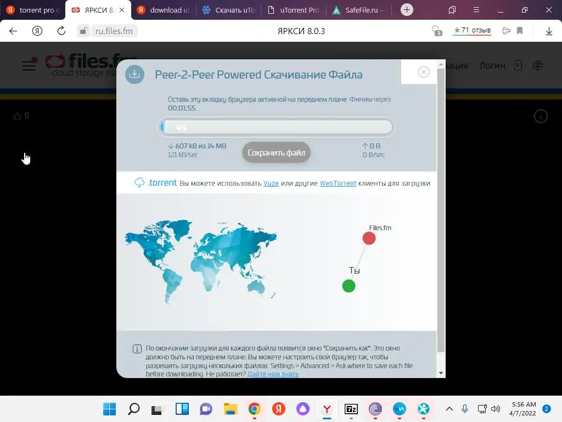This screenshot has width=562, height=422.
Task: Click the microphone tray icon
Action: [x=464, y=409]
